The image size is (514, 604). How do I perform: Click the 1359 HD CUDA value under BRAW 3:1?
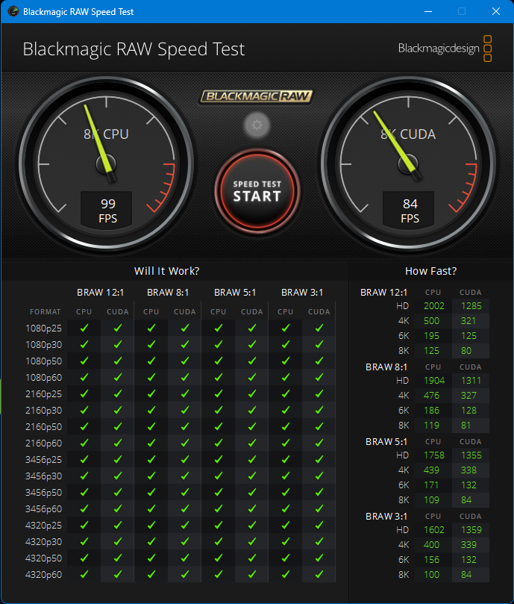471,530
